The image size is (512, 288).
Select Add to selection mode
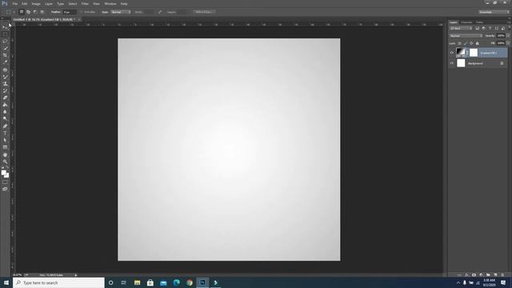click(x=29, y=12)
